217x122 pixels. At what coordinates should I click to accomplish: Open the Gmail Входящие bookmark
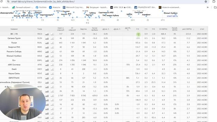coord(97,7)
